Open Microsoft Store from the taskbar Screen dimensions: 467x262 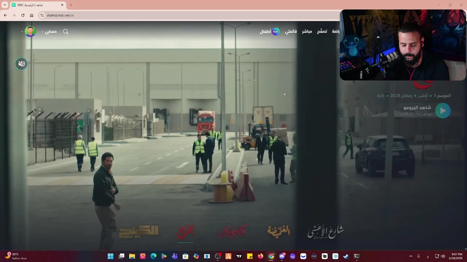click(x=185, y=256)
